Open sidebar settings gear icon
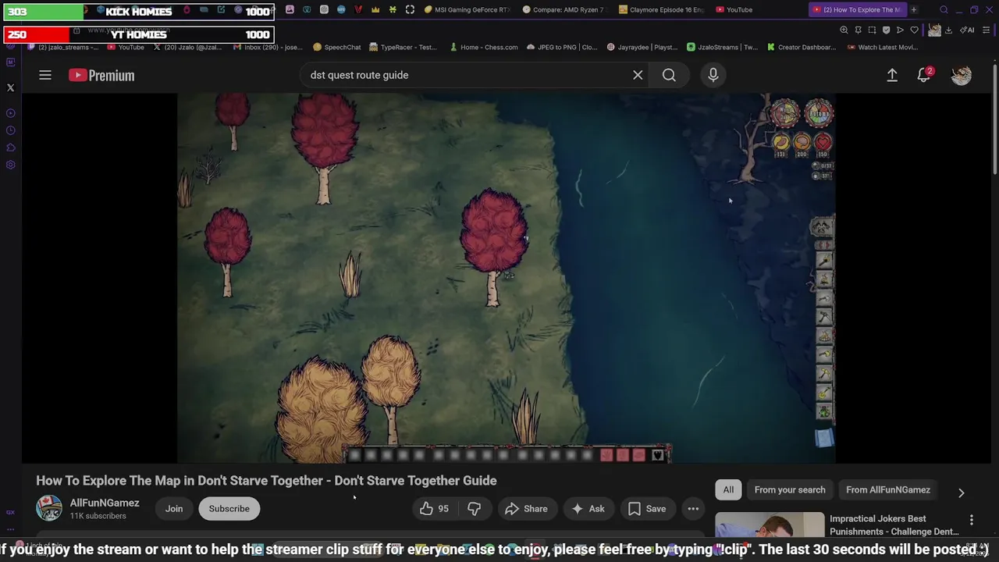 [x=11, y=165]
